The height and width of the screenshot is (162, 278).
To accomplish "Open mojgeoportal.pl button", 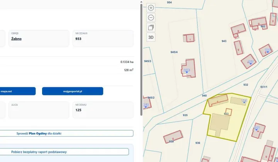I will [x=73, y=91].
